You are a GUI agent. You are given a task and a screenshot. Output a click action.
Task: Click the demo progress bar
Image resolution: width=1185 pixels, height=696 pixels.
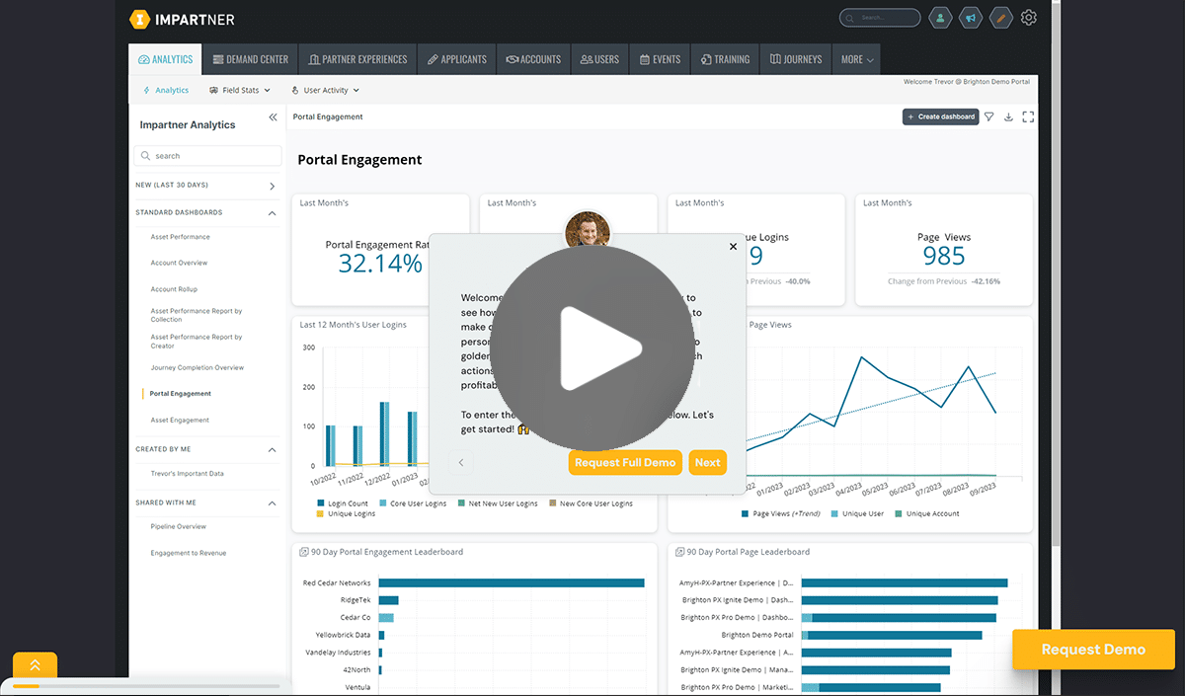point(146,686)
